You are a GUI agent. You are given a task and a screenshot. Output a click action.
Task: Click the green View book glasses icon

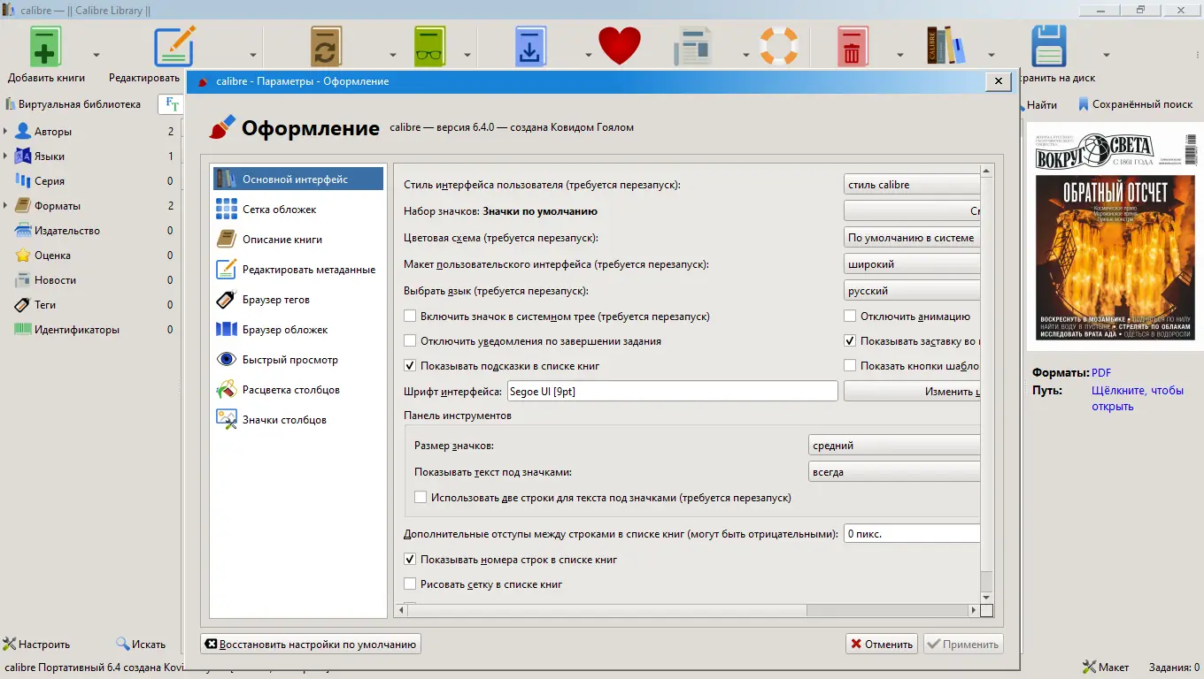[430, 46]
